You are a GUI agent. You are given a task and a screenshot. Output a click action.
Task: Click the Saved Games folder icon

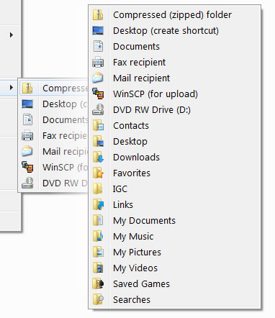pyautogui.click(x=98, y=283)
